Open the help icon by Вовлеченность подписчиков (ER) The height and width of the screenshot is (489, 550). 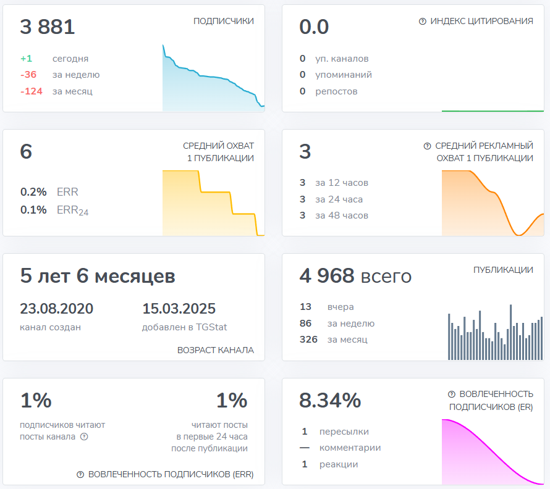click(x=451, y=394)
